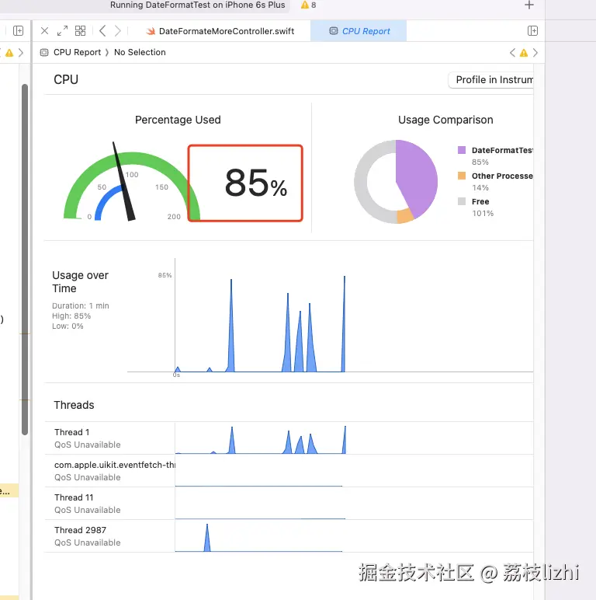Click the usage comparison donut chart
596x600 pixels.
click(396, 182)
